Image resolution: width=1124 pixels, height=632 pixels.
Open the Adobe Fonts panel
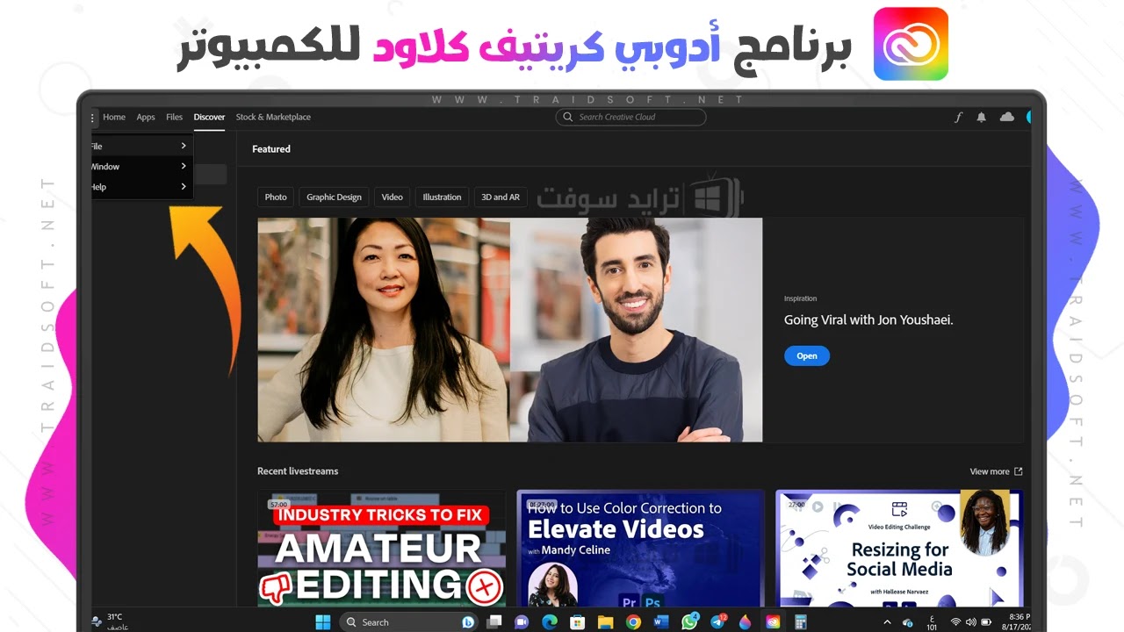pos(958,117)
